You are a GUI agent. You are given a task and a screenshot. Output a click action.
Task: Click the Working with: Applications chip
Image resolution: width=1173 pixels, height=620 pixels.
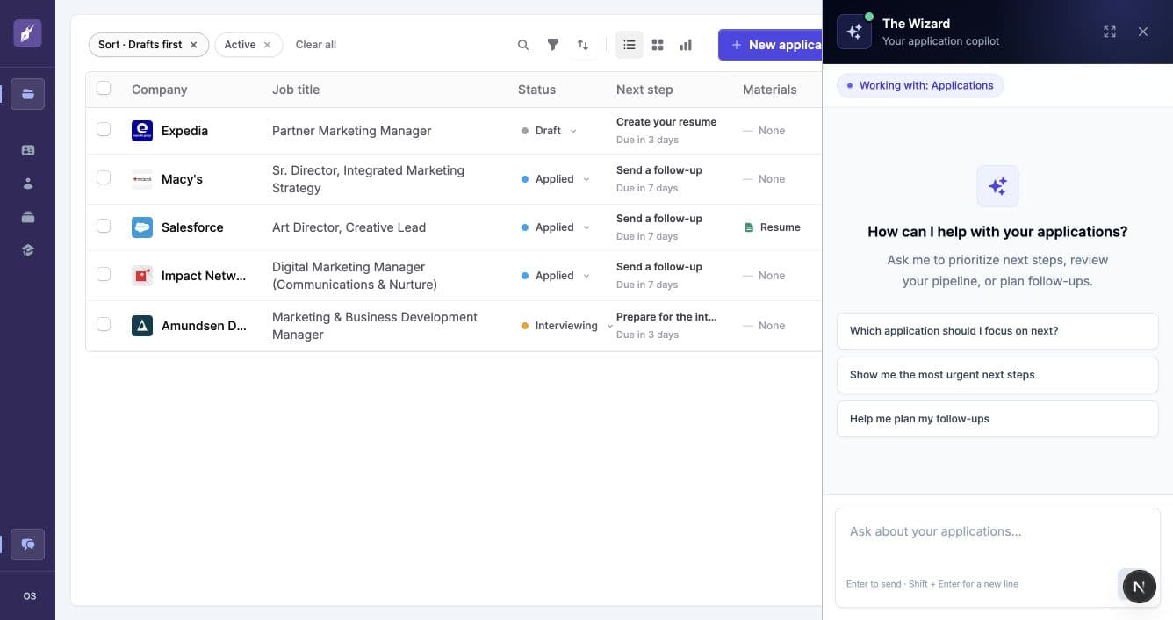pos(920,85)
